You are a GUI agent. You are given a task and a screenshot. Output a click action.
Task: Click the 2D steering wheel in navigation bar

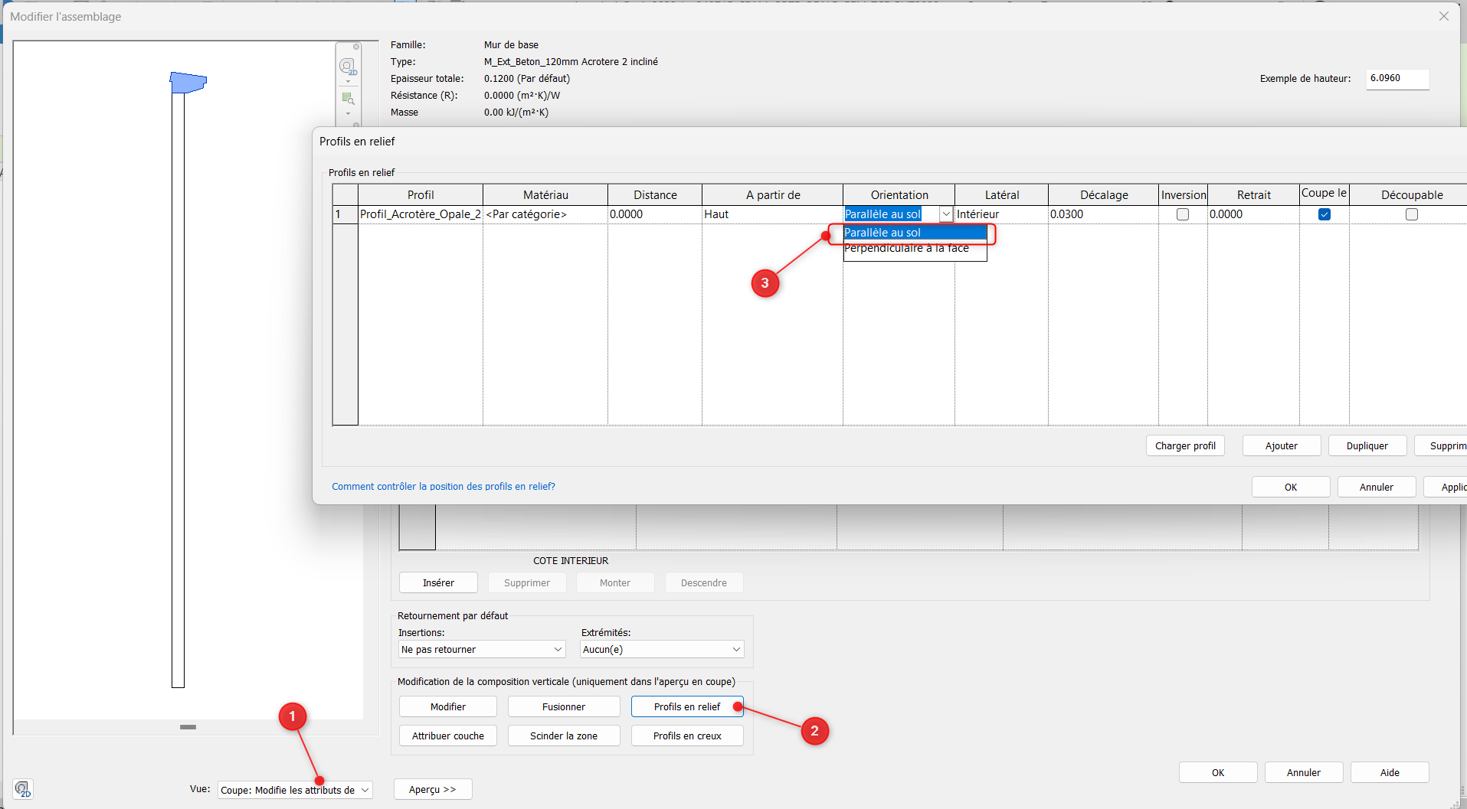(x=348, y=67)
